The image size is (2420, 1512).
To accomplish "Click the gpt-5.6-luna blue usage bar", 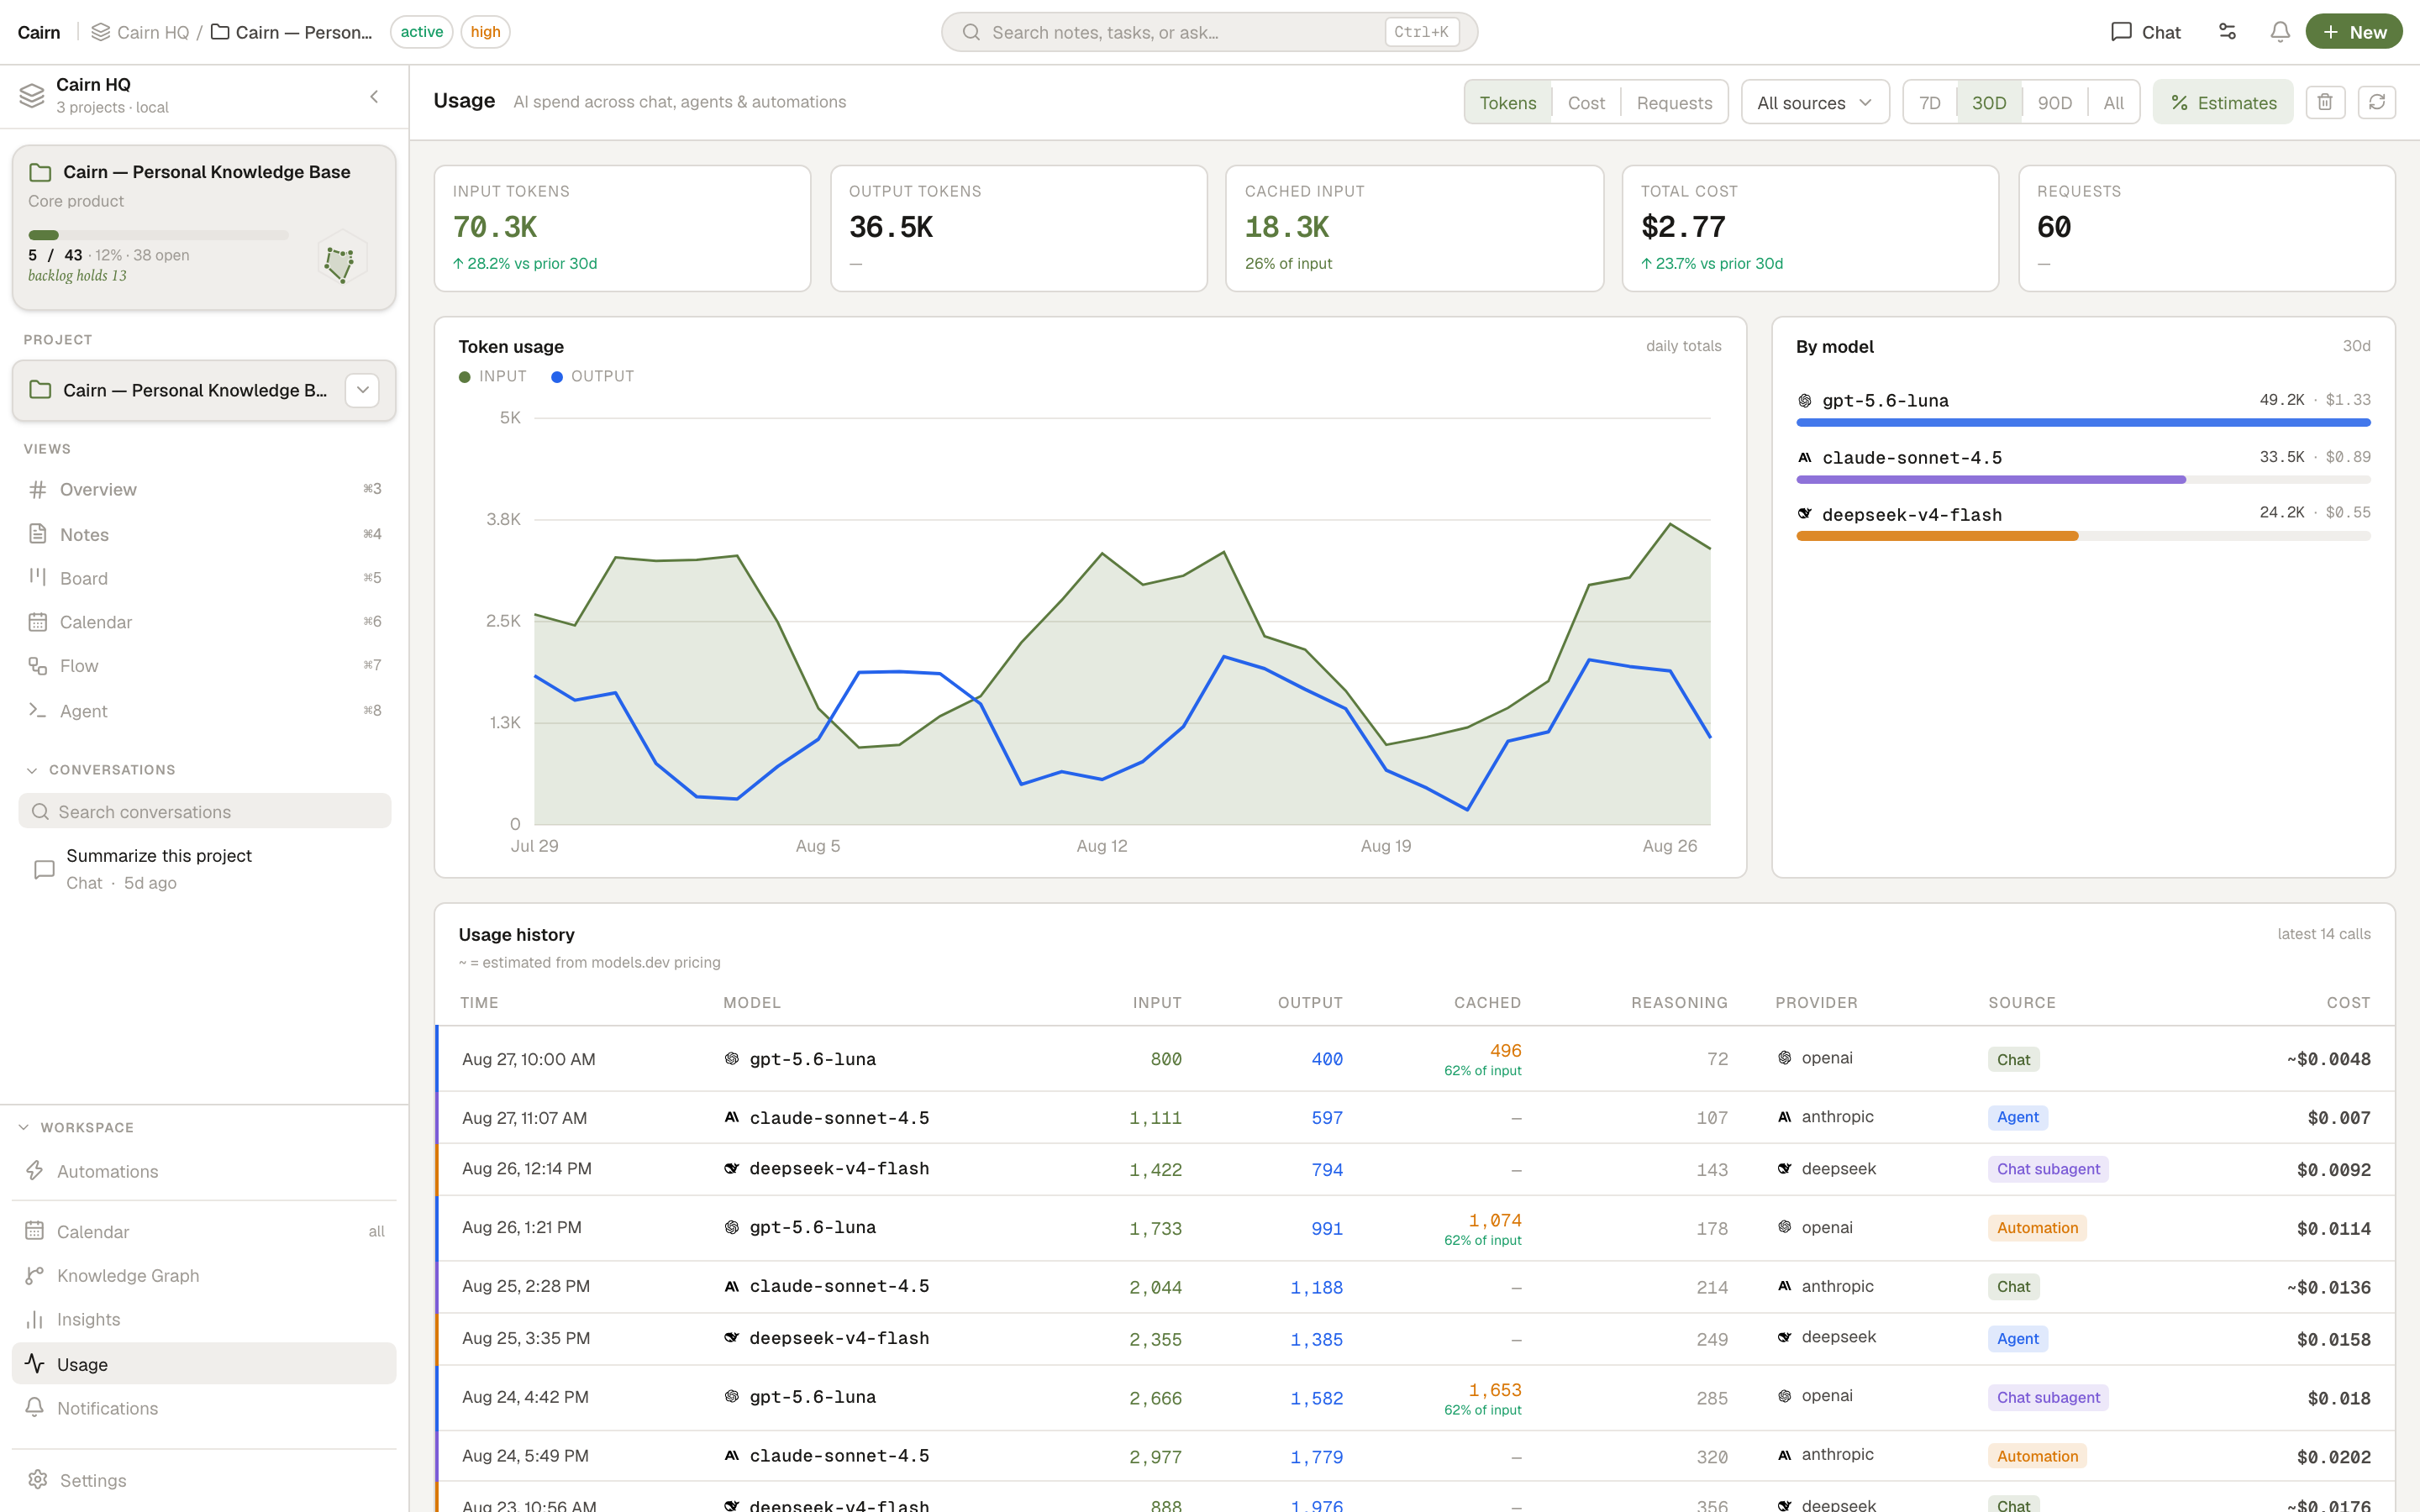I will tap(2083, 423).
